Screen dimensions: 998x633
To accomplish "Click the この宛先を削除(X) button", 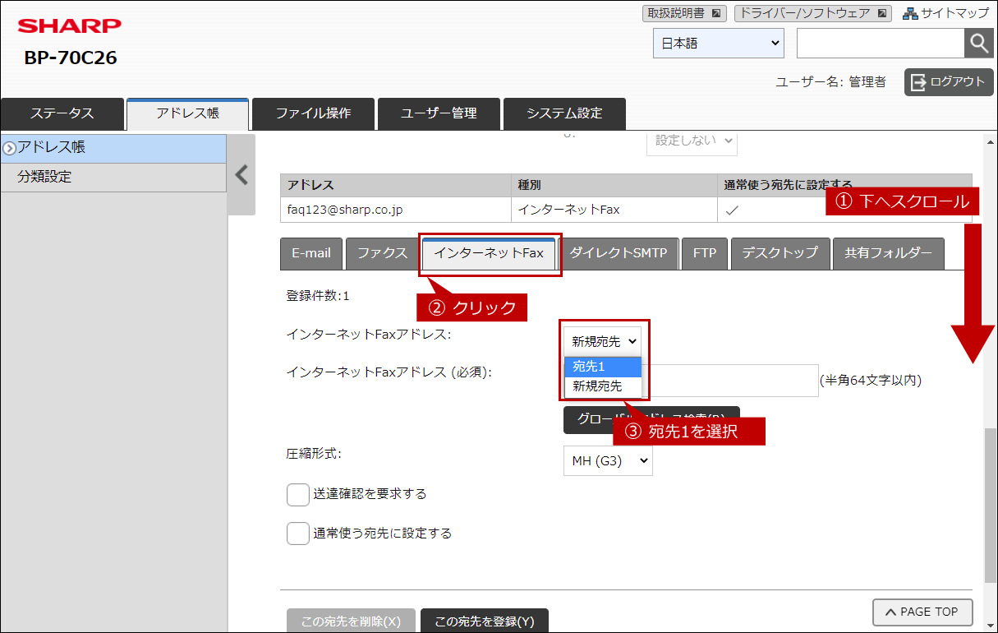I will pyautogui.click(x=351, y=621).
